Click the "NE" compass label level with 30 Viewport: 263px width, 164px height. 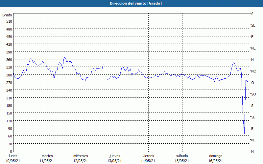pos(253,140)
